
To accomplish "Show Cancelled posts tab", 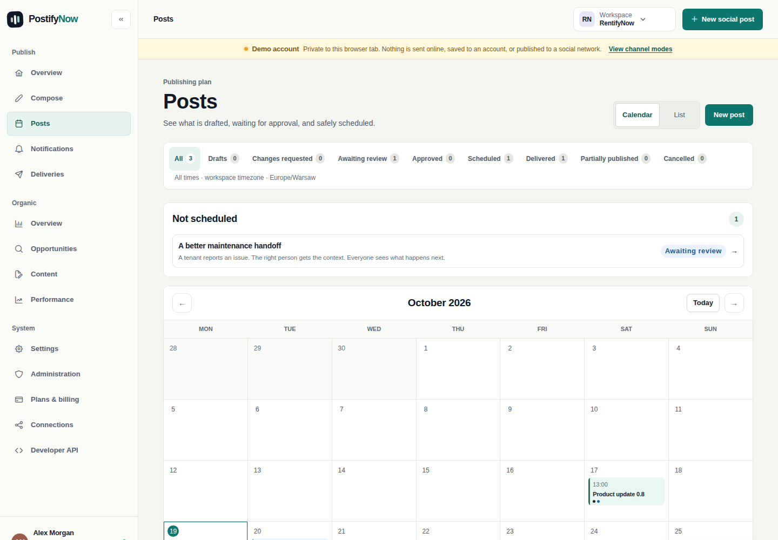I will pyautogui.click(x=685, y=159).
